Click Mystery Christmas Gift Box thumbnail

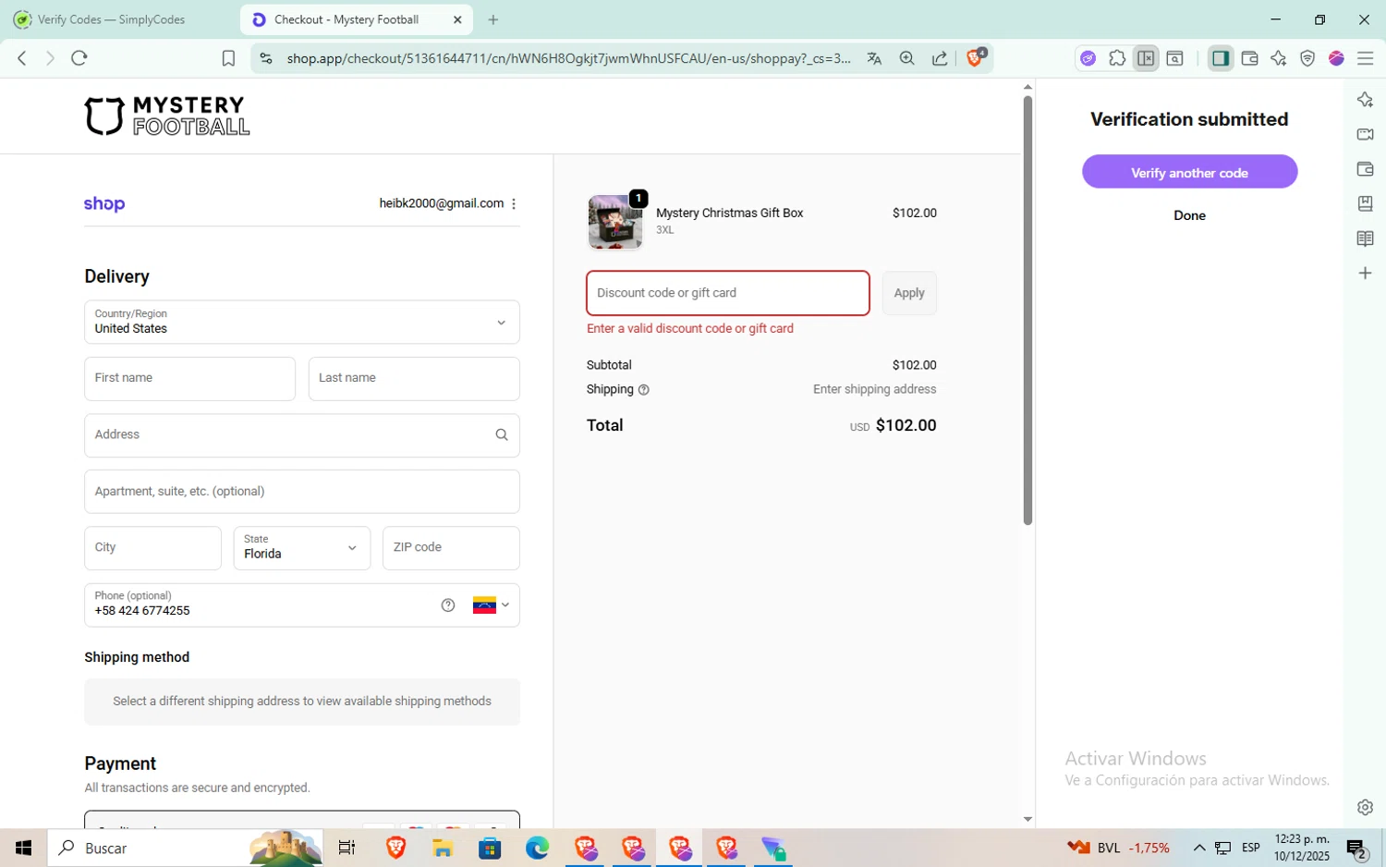click(x=615, y=222)
